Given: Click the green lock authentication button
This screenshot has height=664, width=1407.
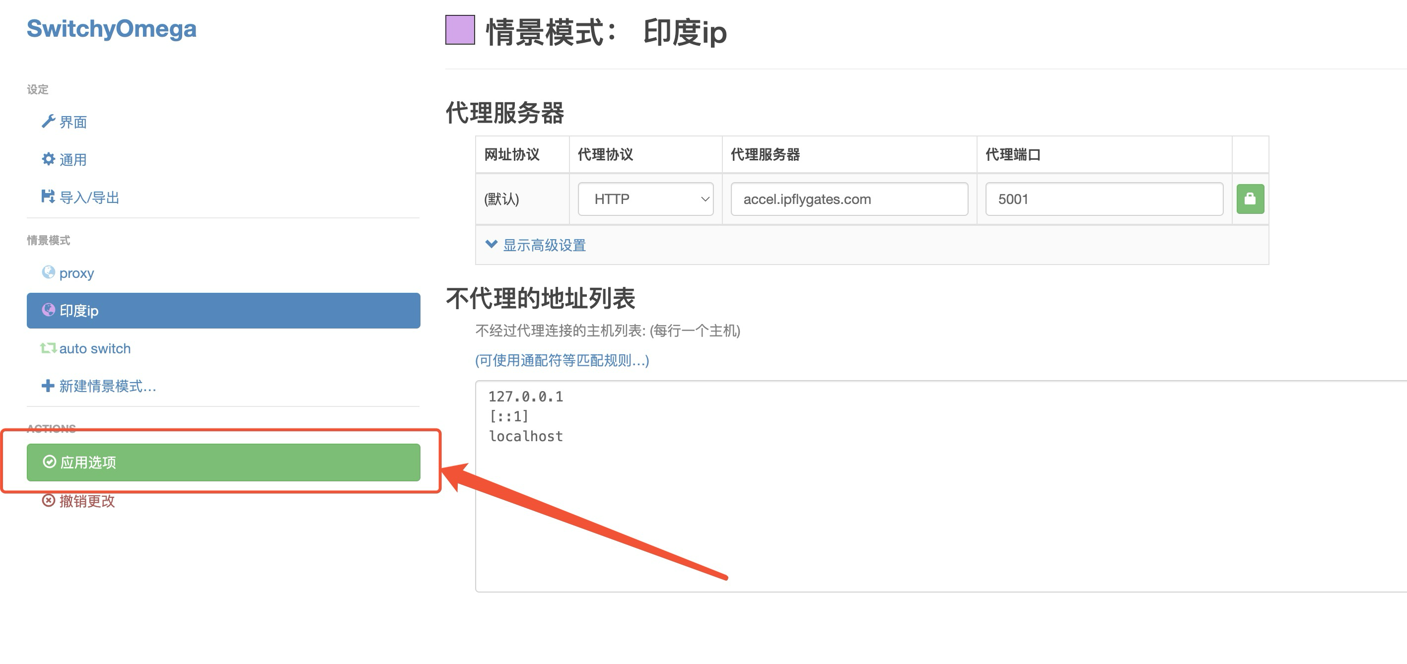Looking at the screenshot, I should [x=1250, y=199].
